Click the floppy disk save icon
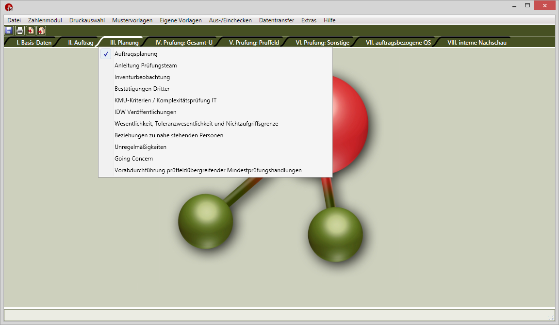This screenshot has width=559, height=325. click(x=9, y=31)
